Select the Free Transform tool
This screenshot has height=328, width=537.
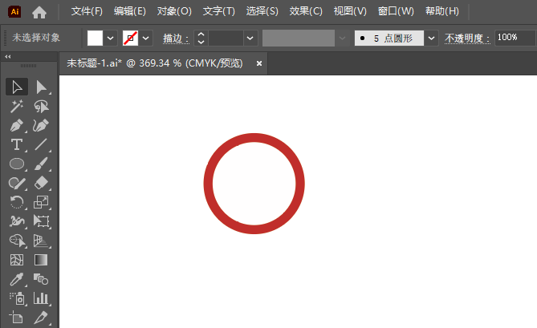[x=42, y=221]
